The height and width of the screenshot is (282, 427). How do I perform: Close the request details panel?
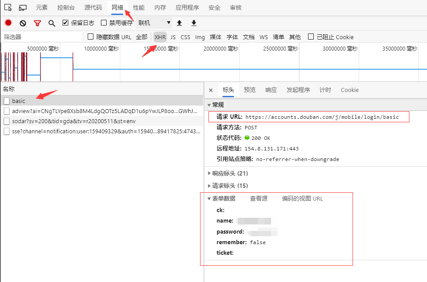pos(211,90)
